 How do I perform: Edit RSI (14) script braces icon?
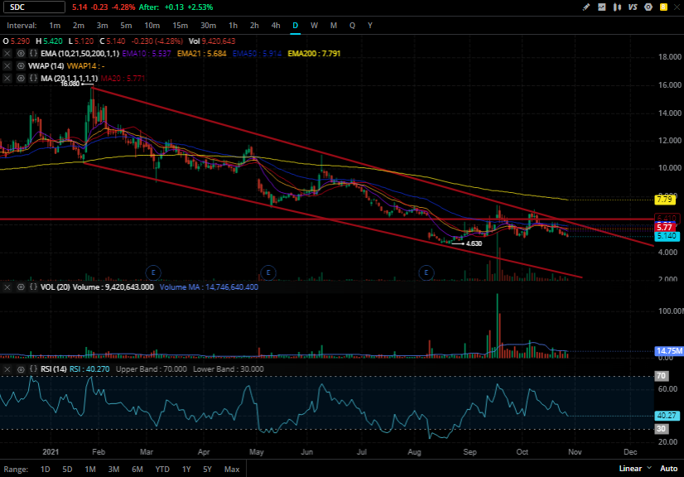pyautogui.click(x=33, y=369)
